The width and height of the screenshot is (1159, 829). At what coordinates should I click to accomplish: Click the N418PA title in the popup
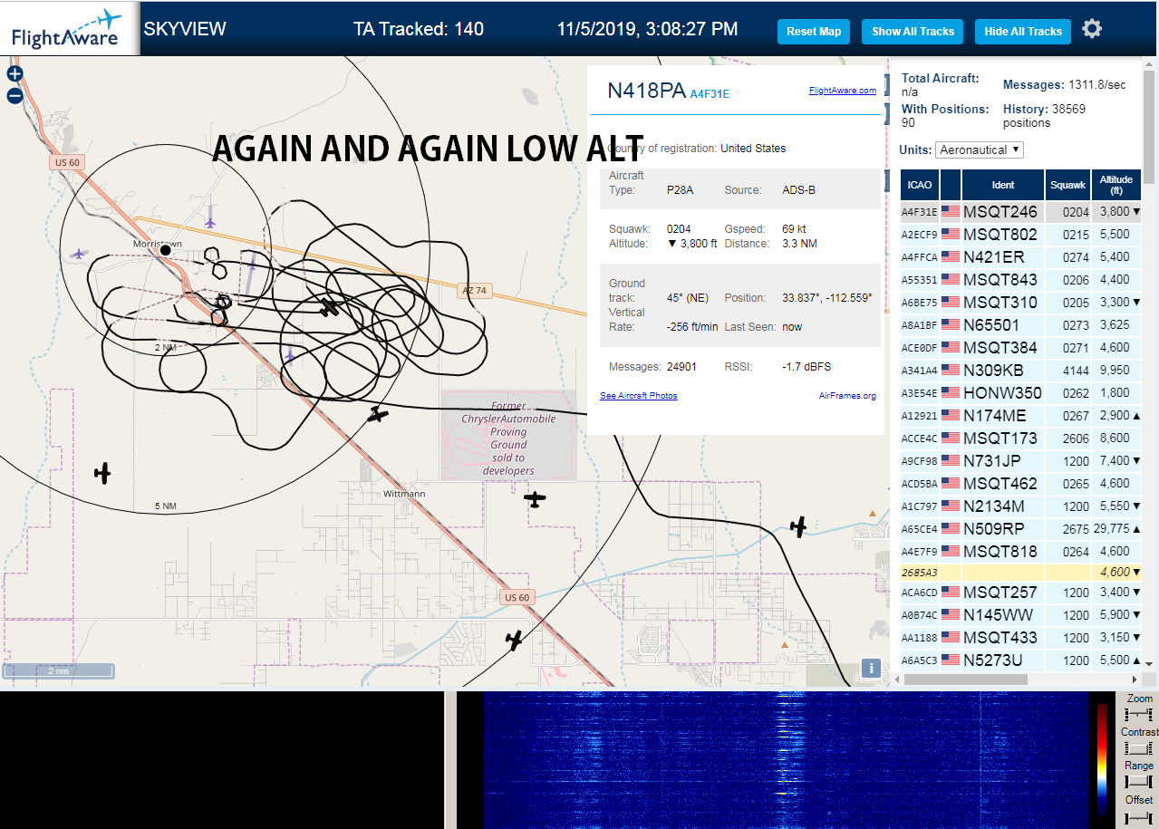646,90
